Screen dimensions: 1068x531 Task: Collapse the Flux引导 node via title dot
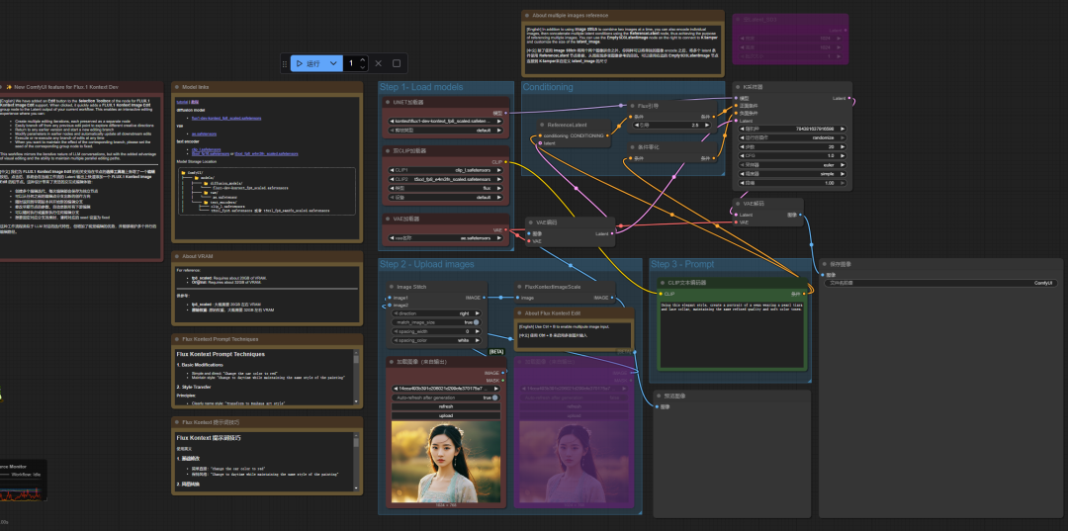coord(631,106)
